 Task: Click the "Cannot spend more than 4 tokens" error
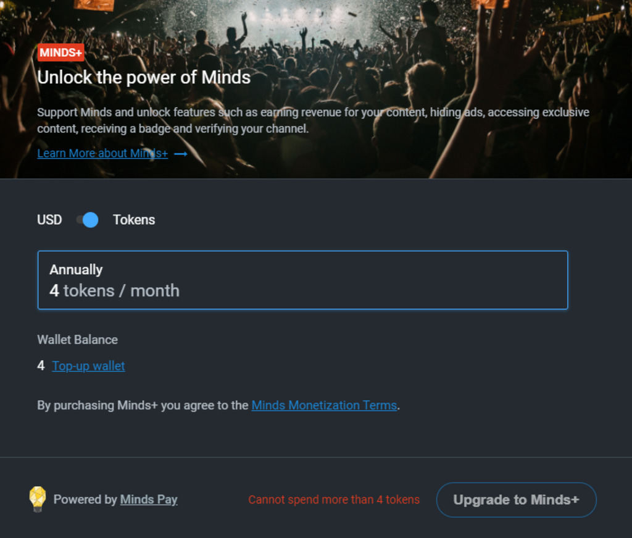[334, 500]
